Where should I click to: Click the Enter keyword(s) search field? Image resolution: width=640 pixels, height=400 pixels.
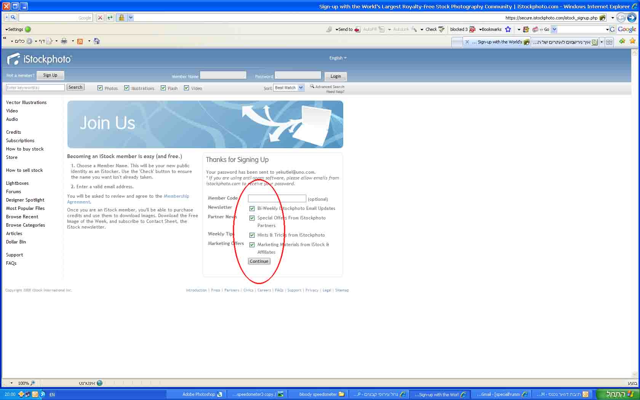pyautogui.click(x=35, y=88)
